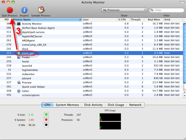Sort by the User column header
Image resolution: width=186 pixels, height=140 pixels.
(99, 20)
